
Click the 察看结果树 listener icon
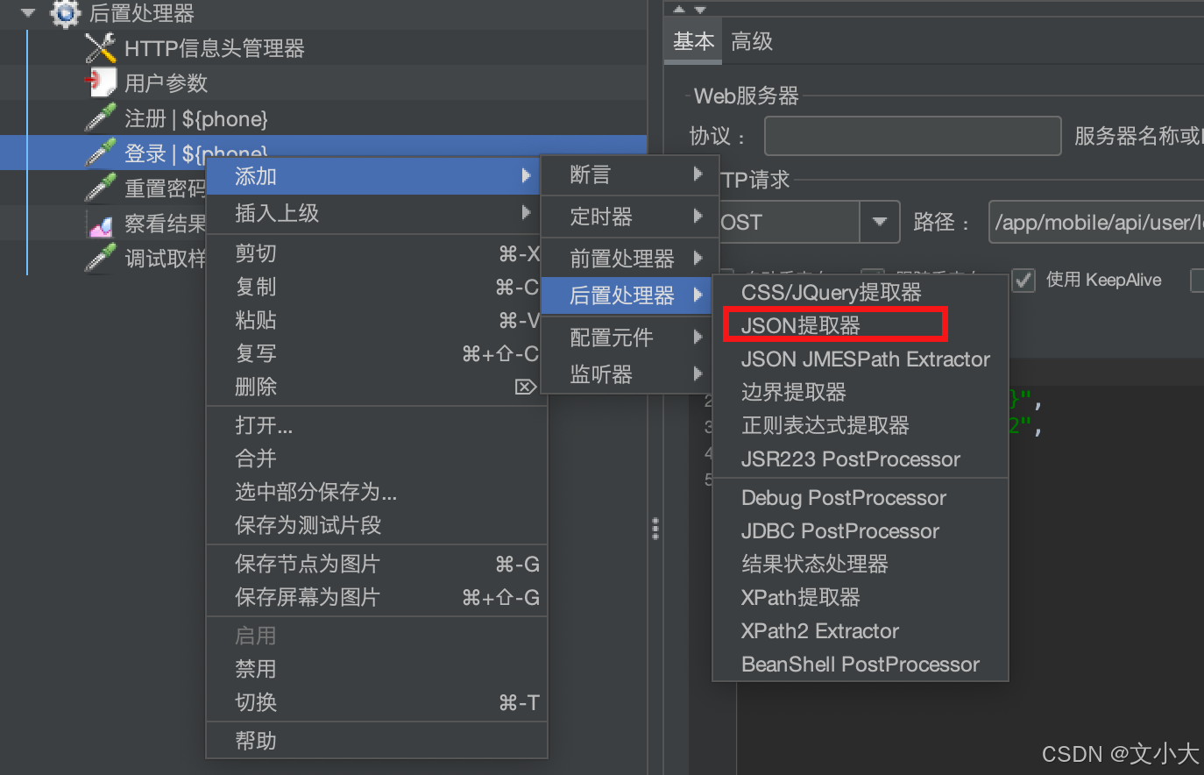101,224
